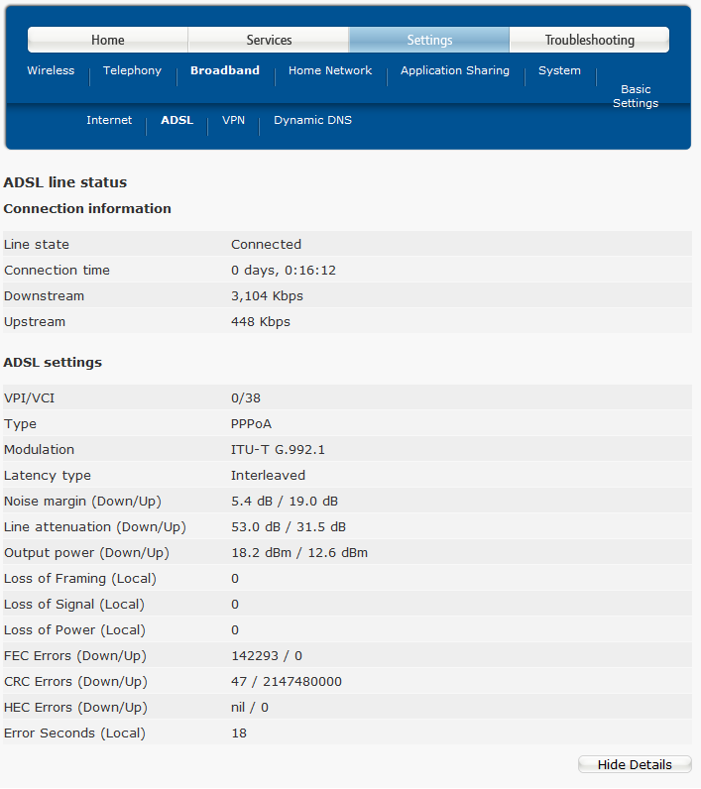Image resolution: width=701 pixels, height=789 pixels.
Task: Go to the Troubleshooting tab
Action: click(x=589, y=41)
